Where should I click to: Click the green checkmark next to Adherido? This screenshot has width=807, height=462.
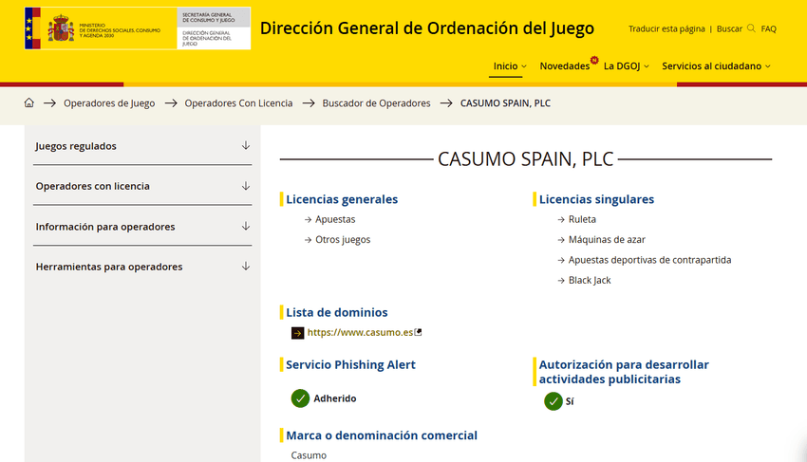300,398
